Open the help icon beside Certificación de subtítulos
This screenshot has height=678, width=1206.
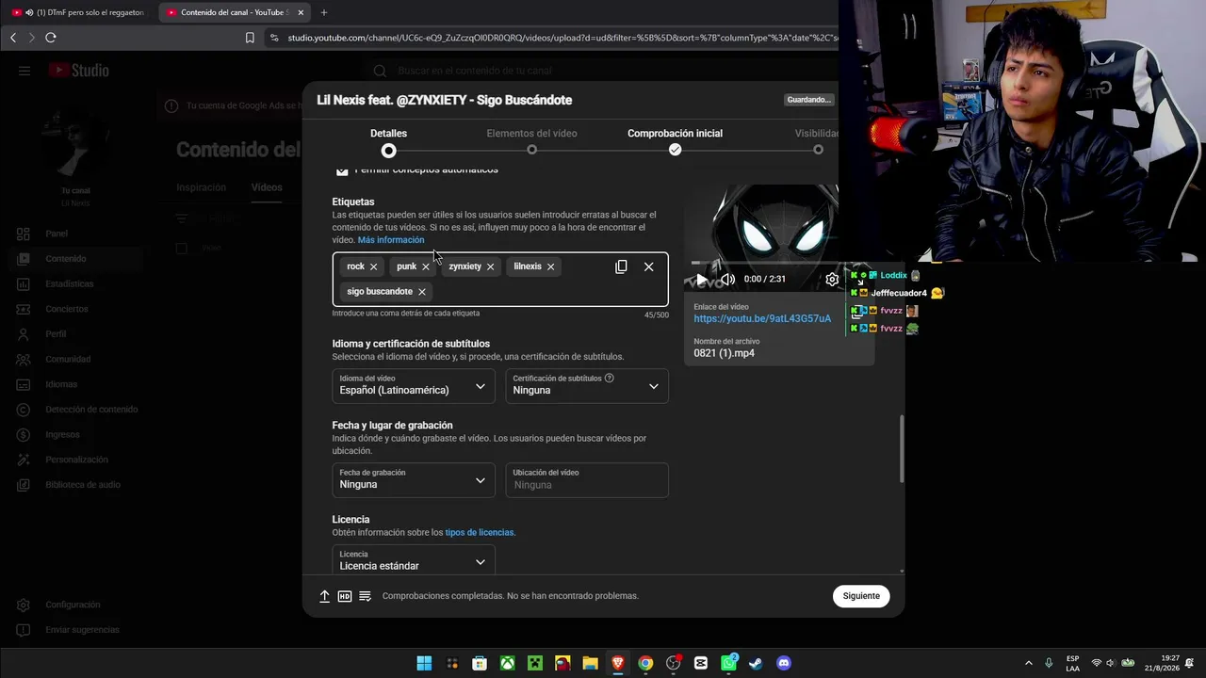coord(610,379)
